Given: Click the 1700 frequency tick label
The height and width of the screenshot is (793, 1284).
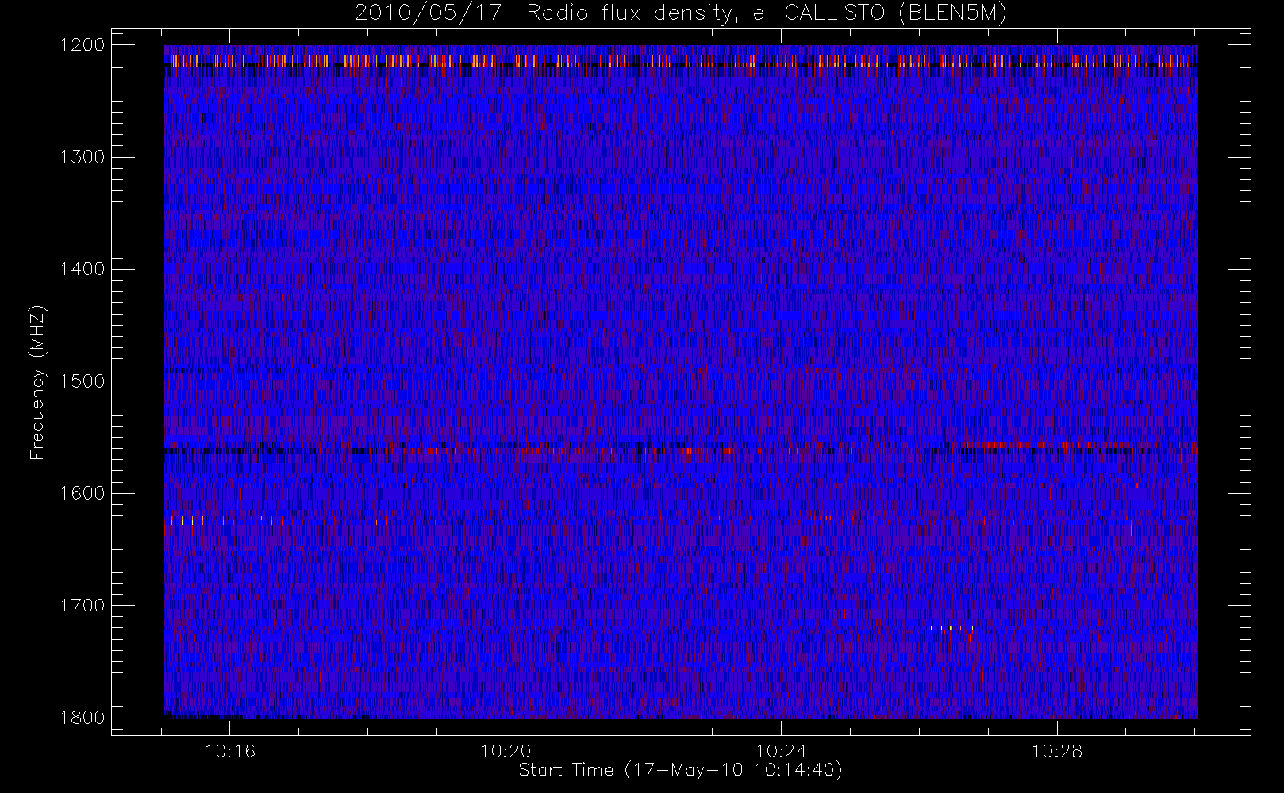Looking at the screenshot, I should click(x=83, y=605).
